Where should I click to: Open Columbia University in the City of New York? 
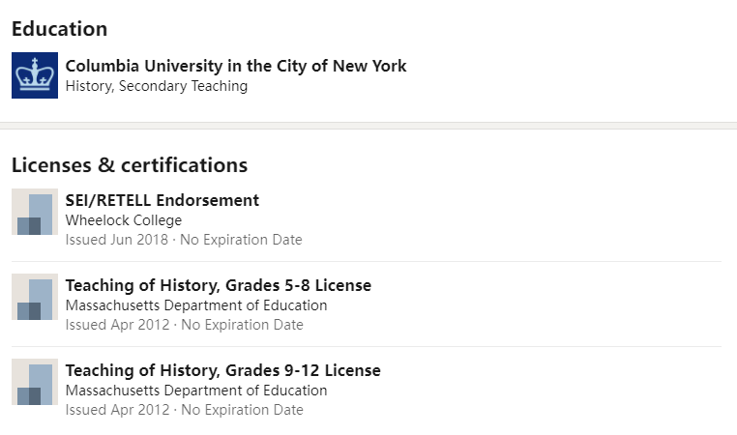[236, 66]
